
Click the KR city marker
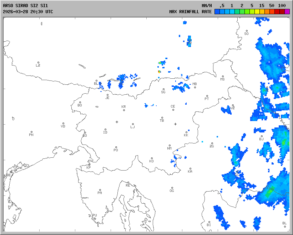124,110
